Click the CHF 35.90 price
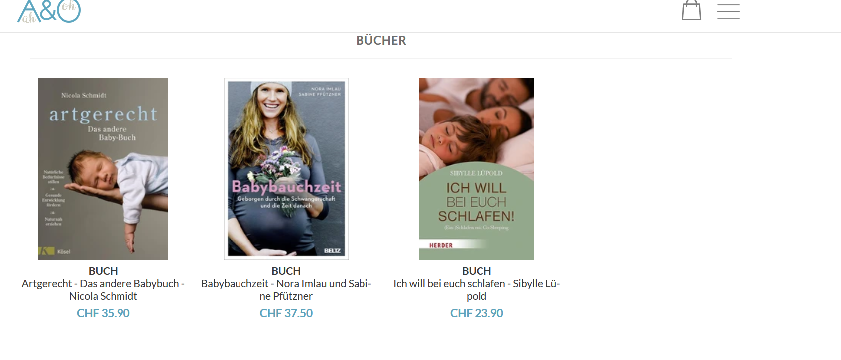This screenshot has width=841, height=360. coord(103,313)
